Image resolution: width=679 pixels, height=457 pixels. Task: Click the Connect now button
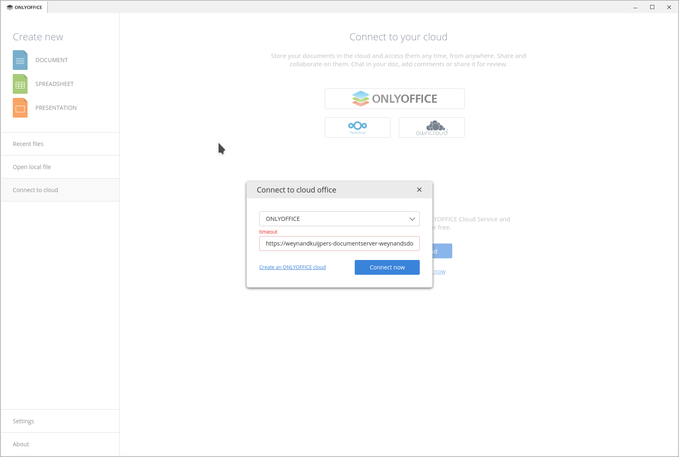click(x=387, y=267)
